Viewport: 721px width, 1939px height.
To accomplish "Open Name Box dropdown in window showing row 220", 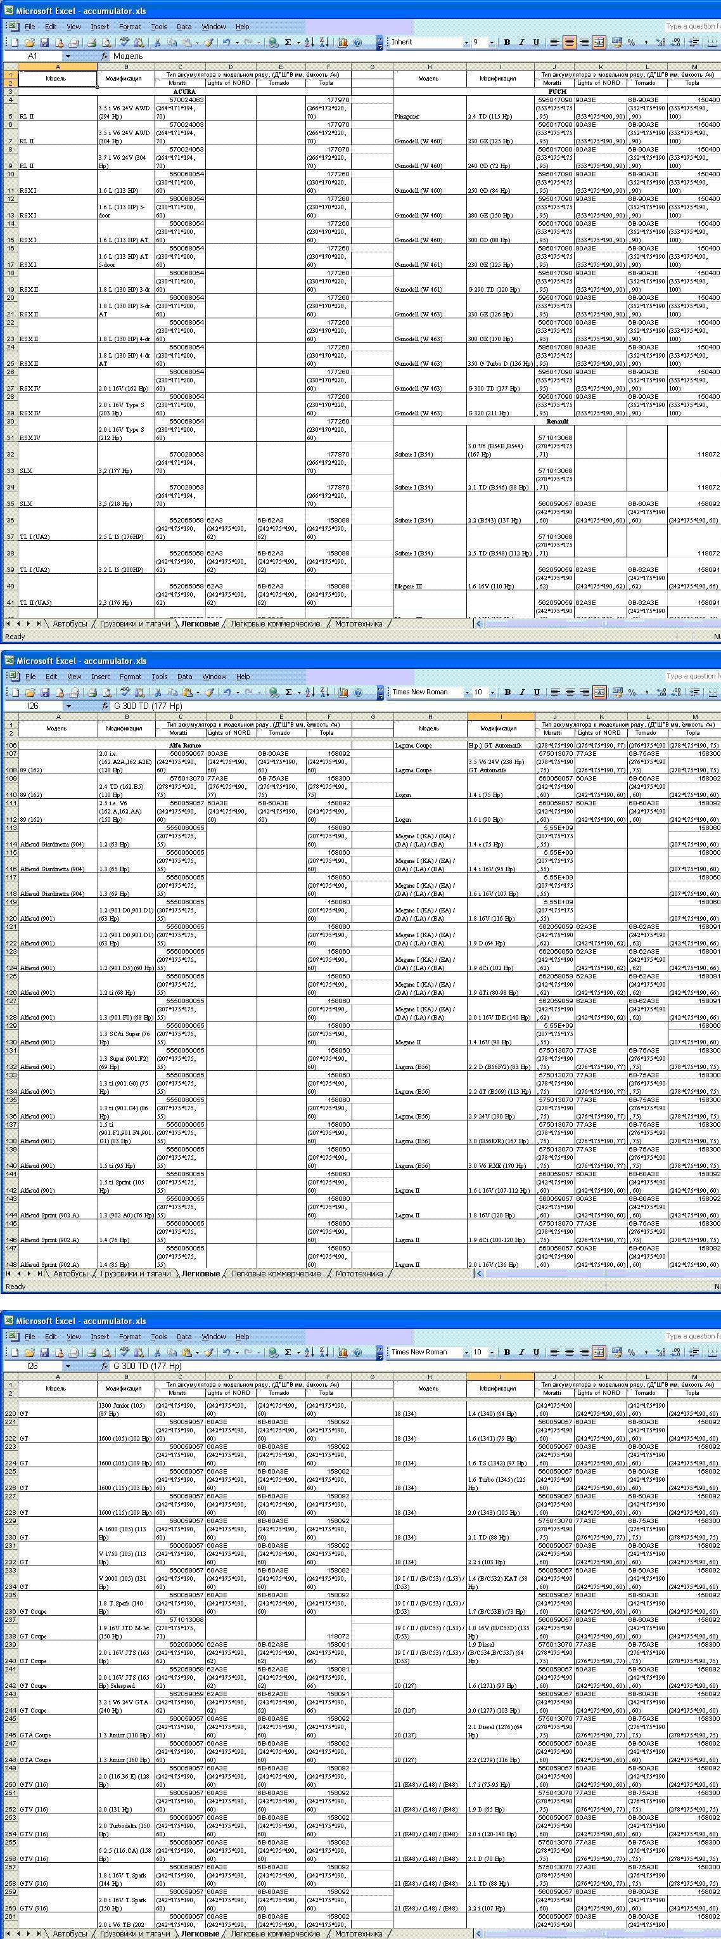I will [x=68, y=1365].
